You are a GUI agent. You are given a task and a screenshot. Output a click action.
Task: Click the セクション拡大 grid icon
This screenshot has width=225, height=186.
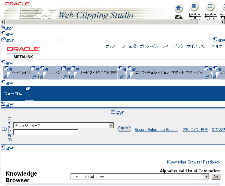tap(210, 6)
